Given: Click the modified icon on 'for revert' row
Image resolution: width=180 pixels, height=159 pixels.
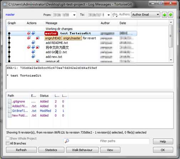Looking at the screenshot, I should click(x=29, y=38).
